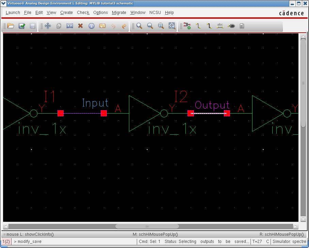Select the Copy tool icon
Viewport: 309px width, 248px height.
(x=59, y=26)
